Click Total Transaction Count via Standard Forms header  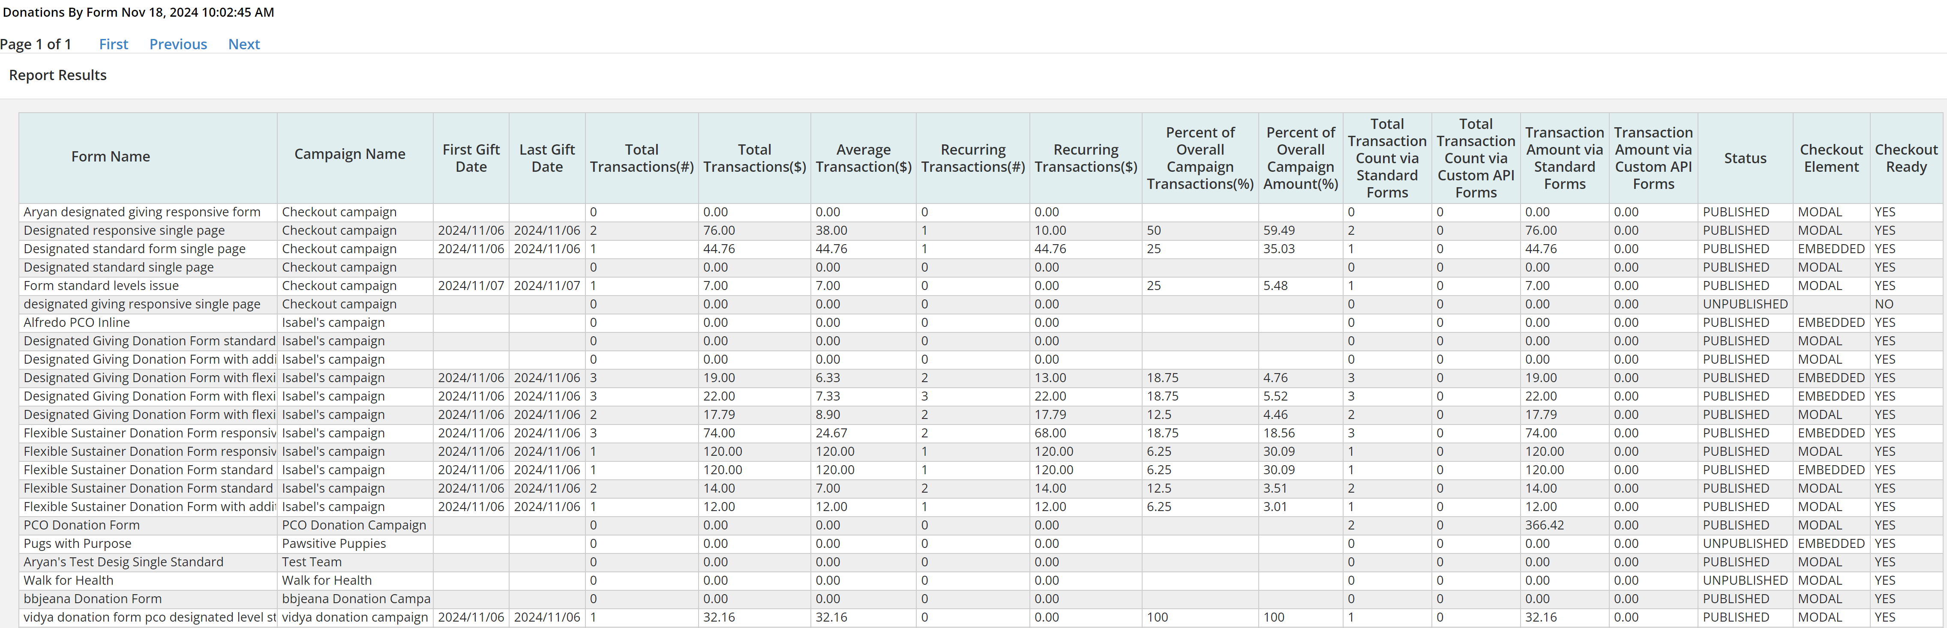pyautogui.click(x=1387, y=157)
